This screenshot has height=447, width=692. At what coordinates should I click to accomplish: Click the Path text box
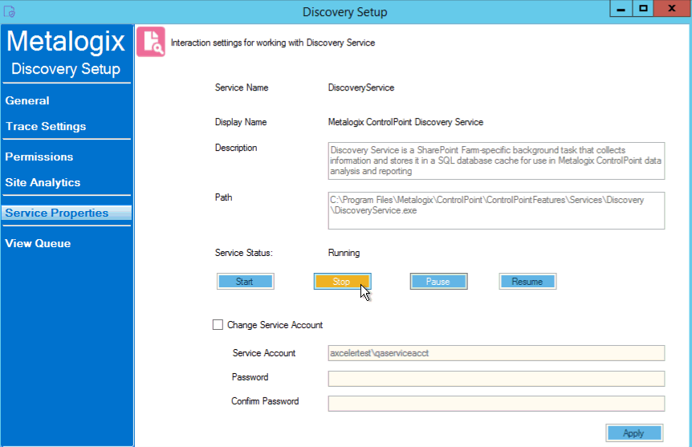coord(496,210)
